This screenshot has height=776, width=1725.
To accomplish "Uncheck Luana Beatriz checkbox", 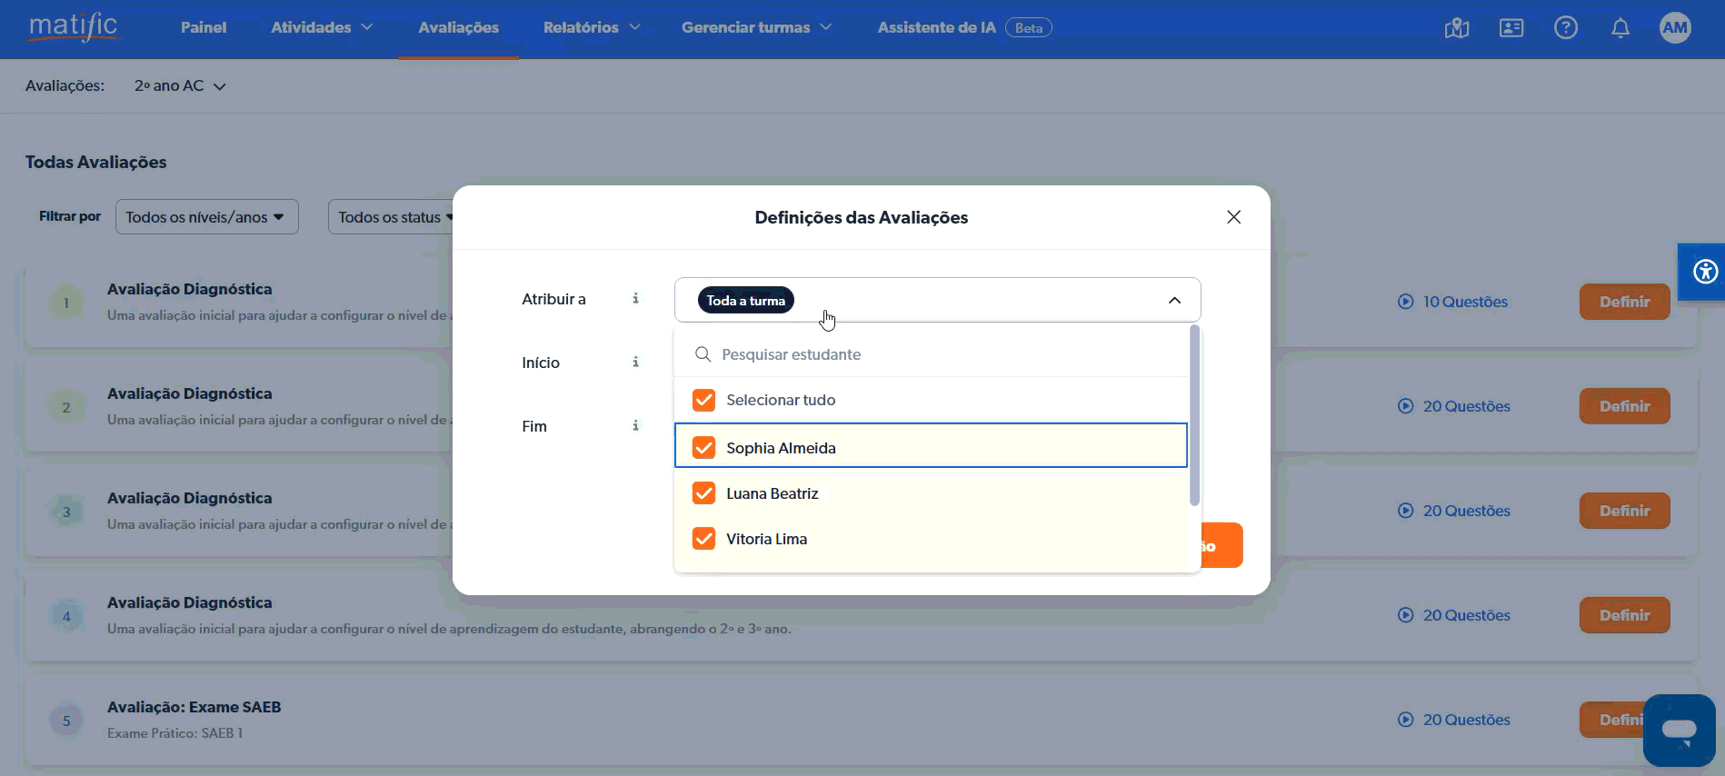I will (x=703, y=493).
